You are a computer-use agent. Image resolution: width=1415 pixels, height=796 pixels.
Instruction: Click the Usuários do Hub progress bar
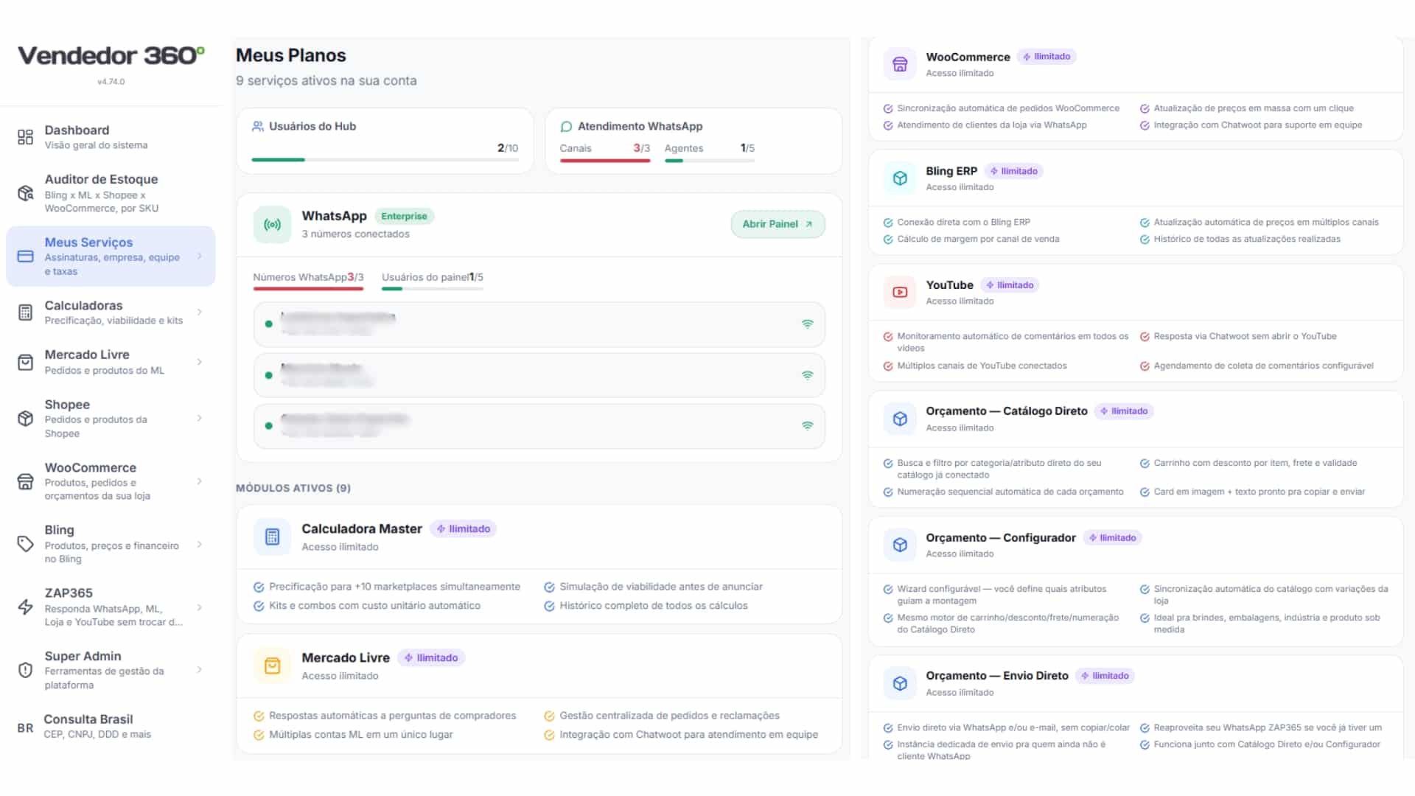[385, 159]
